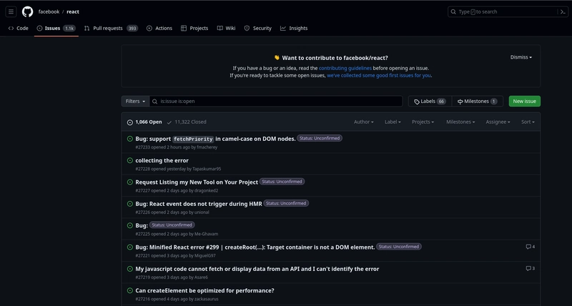Open issue Bug: support fetchPriority in camel-case
This screenshot has width=572, height=306.
tap(215, 139)
